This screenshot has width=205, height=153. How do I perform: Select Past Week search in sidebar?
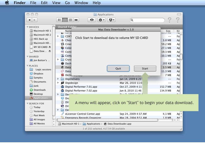[37, 116]
